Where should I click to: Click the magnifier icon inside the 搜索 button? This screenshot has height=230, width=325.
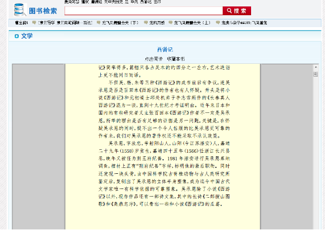pos(229,11)
